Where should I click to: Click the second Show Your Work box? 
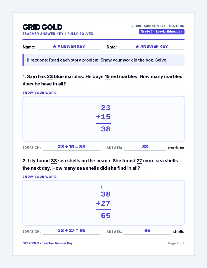103,203
